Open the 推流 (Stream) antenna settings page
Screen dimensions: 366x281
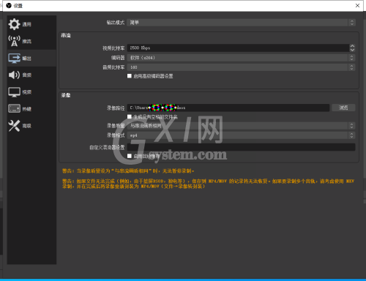coord(31,41)
